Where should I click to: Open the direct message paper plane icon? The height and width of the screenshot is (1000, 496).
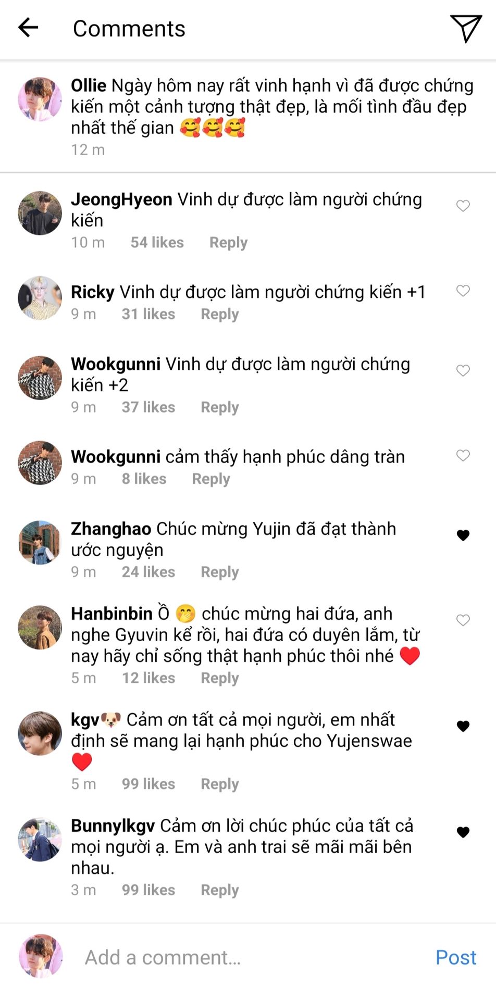click(x=465, y=28)
